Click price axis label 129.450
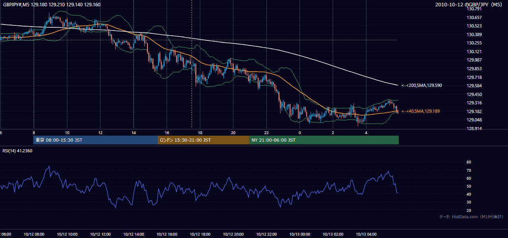This screenshot has height=238, width=508. click(474, 94)
